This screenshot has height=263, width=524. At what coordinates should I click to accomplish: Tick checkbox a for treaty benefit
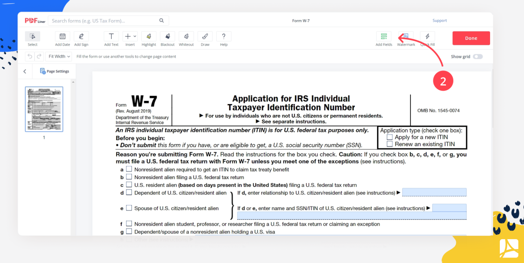click(x=129, y=169)
